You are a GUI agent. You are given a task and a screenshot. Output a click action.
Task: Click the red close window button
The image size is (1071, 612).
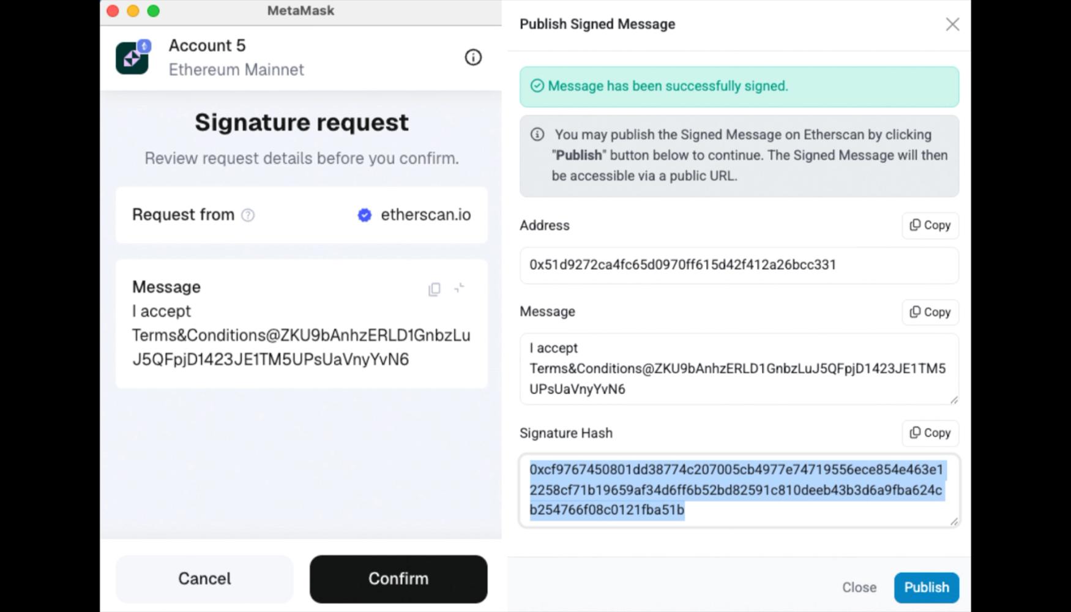[x=113, y=11]
